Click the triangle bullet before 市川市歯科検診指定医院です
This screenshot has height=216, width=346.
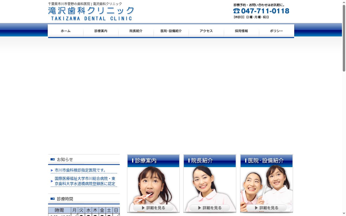tap(52, 170)
